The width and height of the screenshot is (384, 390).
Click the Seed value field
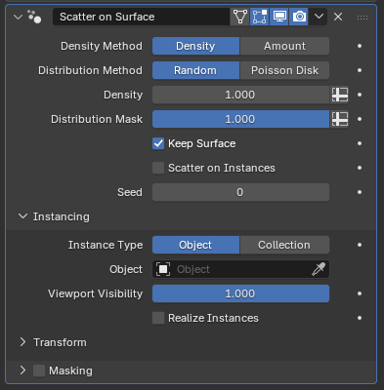tap(240, 192)
